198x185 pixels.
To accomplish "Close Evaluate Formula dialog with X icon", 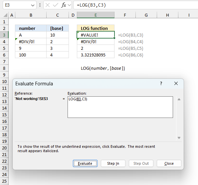I will coord(176,83).
